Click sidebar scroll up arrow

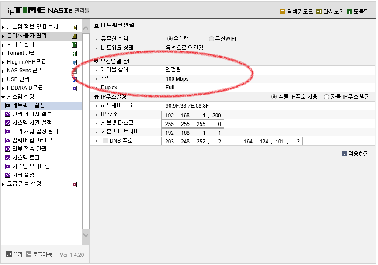coord(86,28)
